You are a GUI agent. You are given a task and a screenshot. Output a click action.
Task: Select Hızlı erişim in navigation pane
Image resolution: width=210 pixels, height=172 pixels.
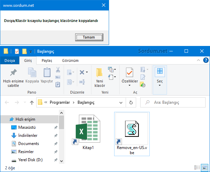click(29, 119)
